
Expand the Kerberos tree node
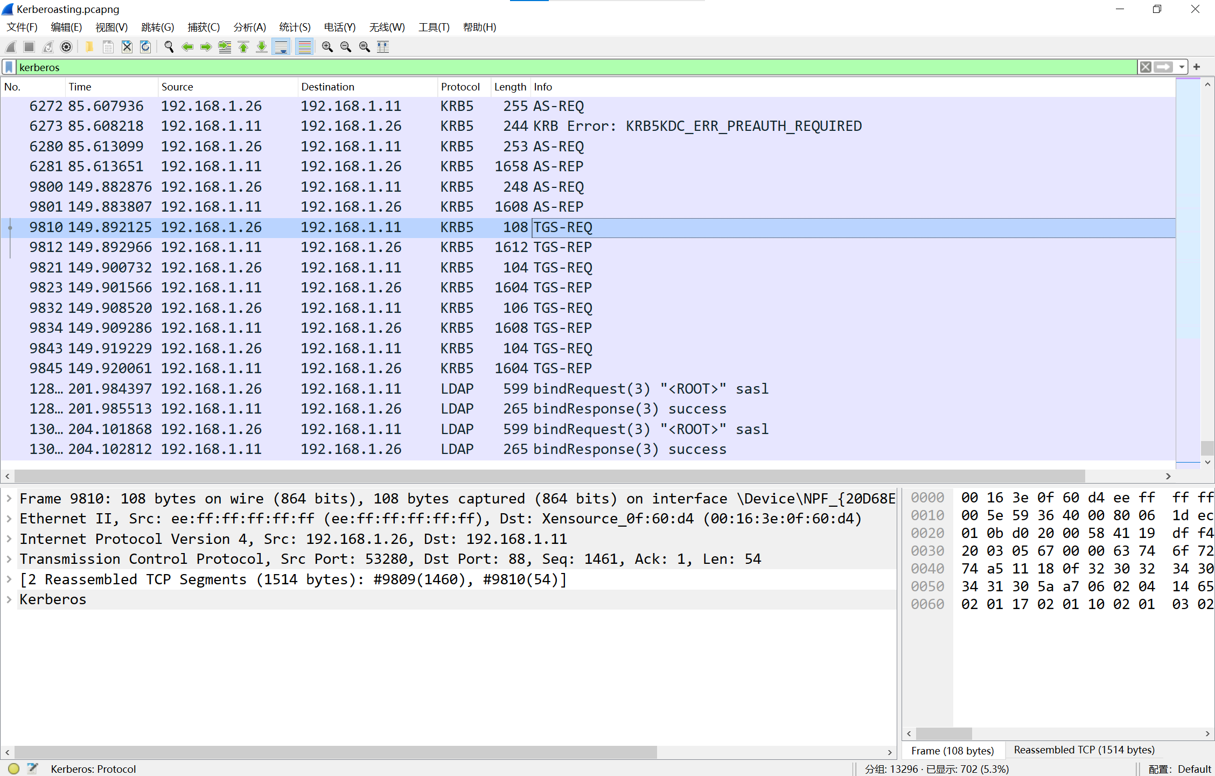(x=9, y=599)
